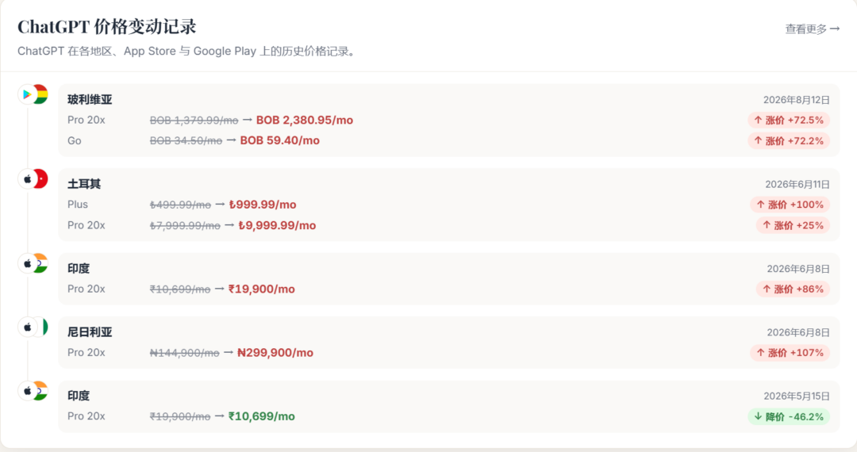Click the India flag for 2026年5月15日 entry
This screenshot has width=857, height=452.
point(41,390)
